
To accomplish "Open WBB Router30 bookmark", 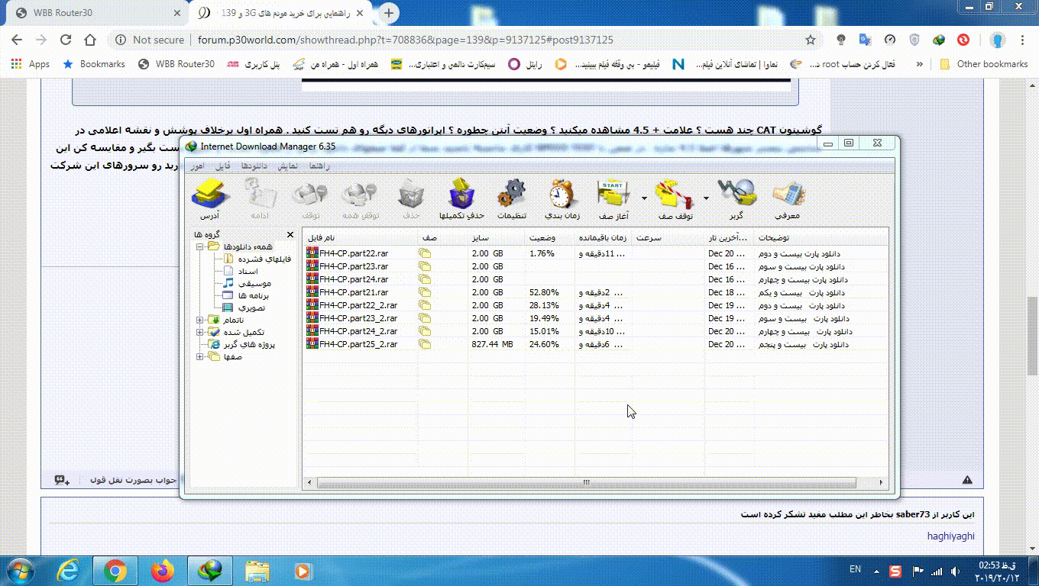I will coord(176,64).
